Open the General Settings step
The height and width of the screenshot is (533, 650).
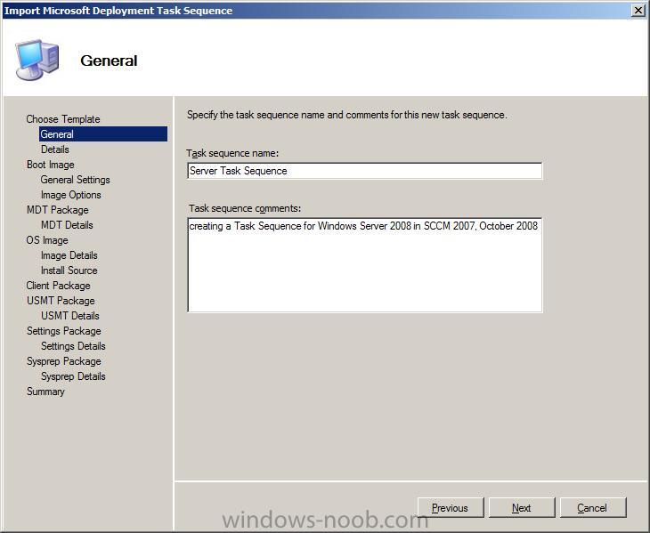click(x=75, y=180)
